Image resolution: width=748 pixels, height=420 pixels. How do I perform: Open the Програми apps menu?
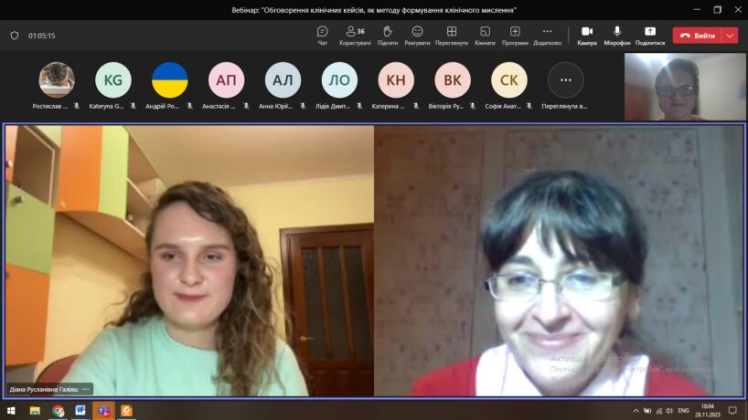[515, 36]
